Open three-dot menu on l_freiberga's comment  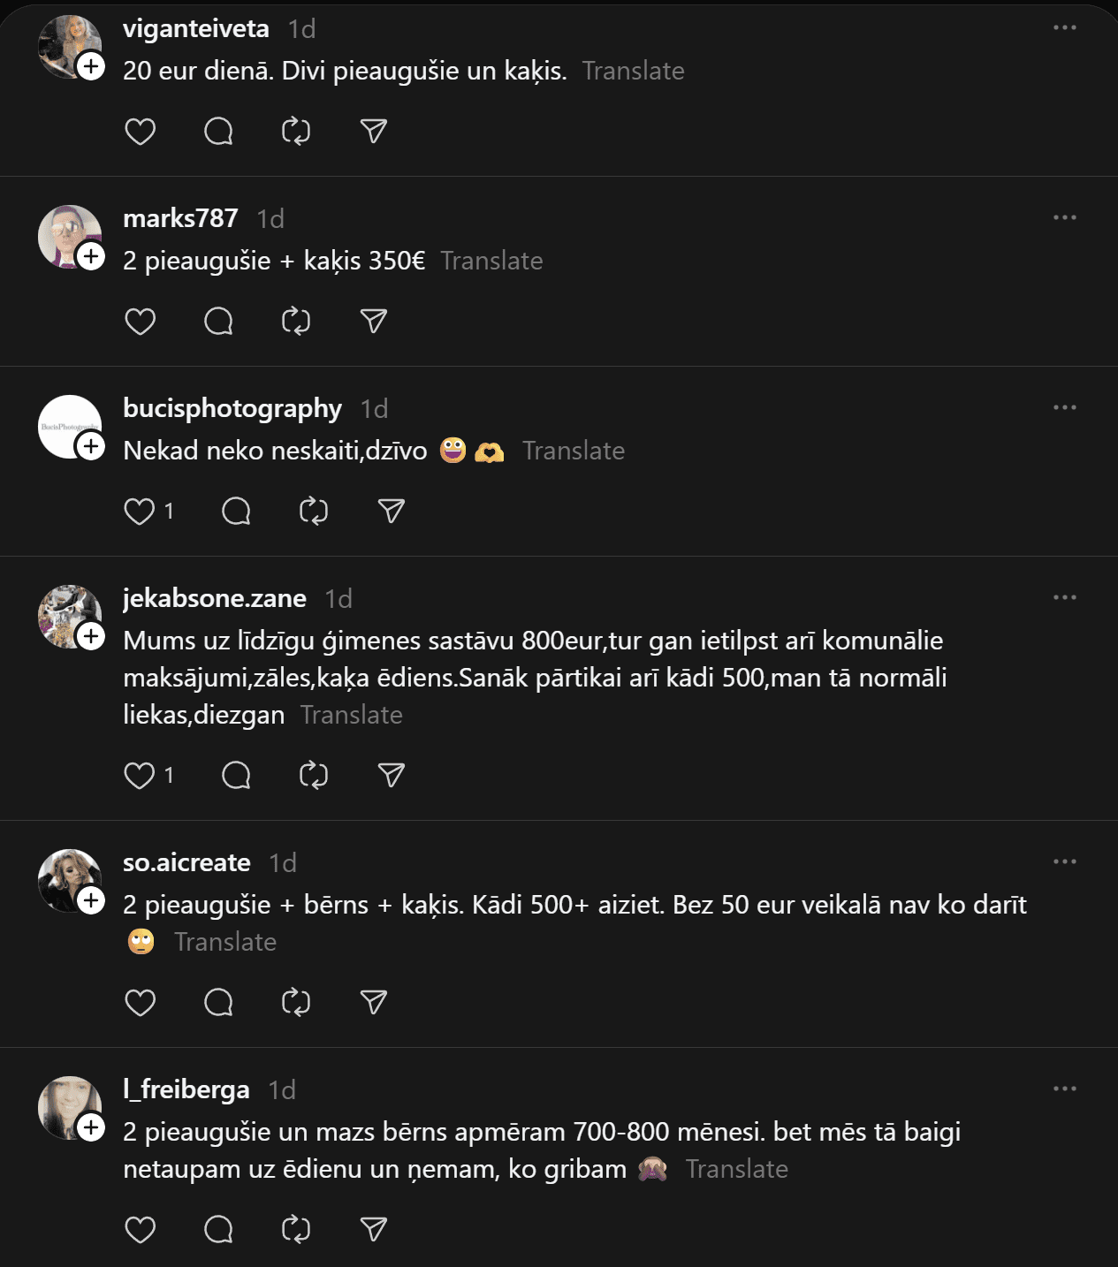[1064, 1089]
